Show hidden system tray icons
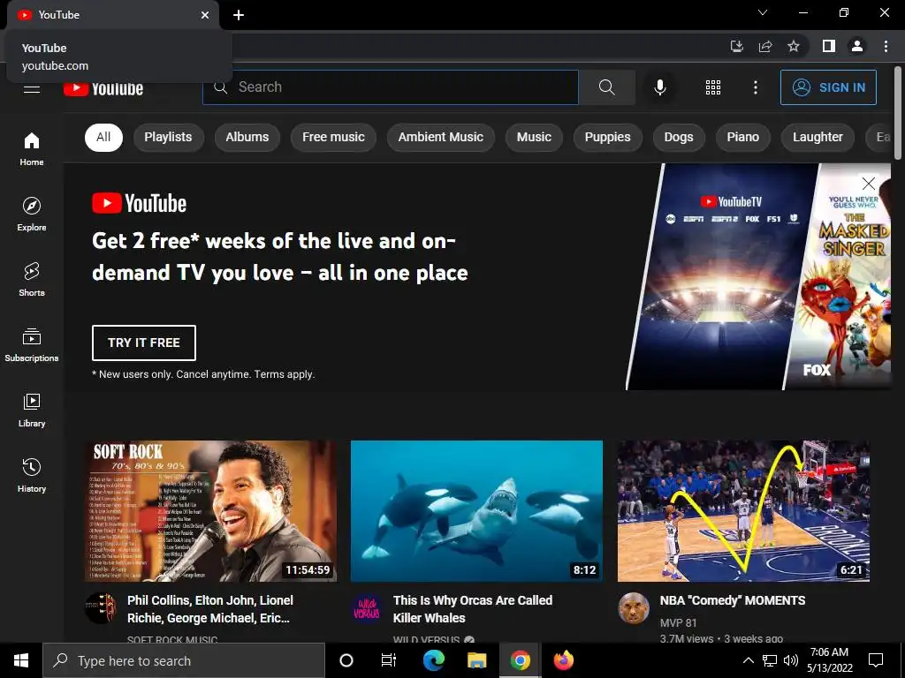 pos(748,660)
